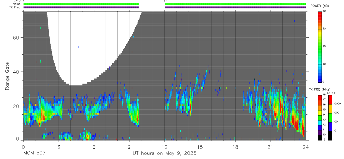
Task: Click the 18 hour tick on the time axis
Action: (235, 147)
